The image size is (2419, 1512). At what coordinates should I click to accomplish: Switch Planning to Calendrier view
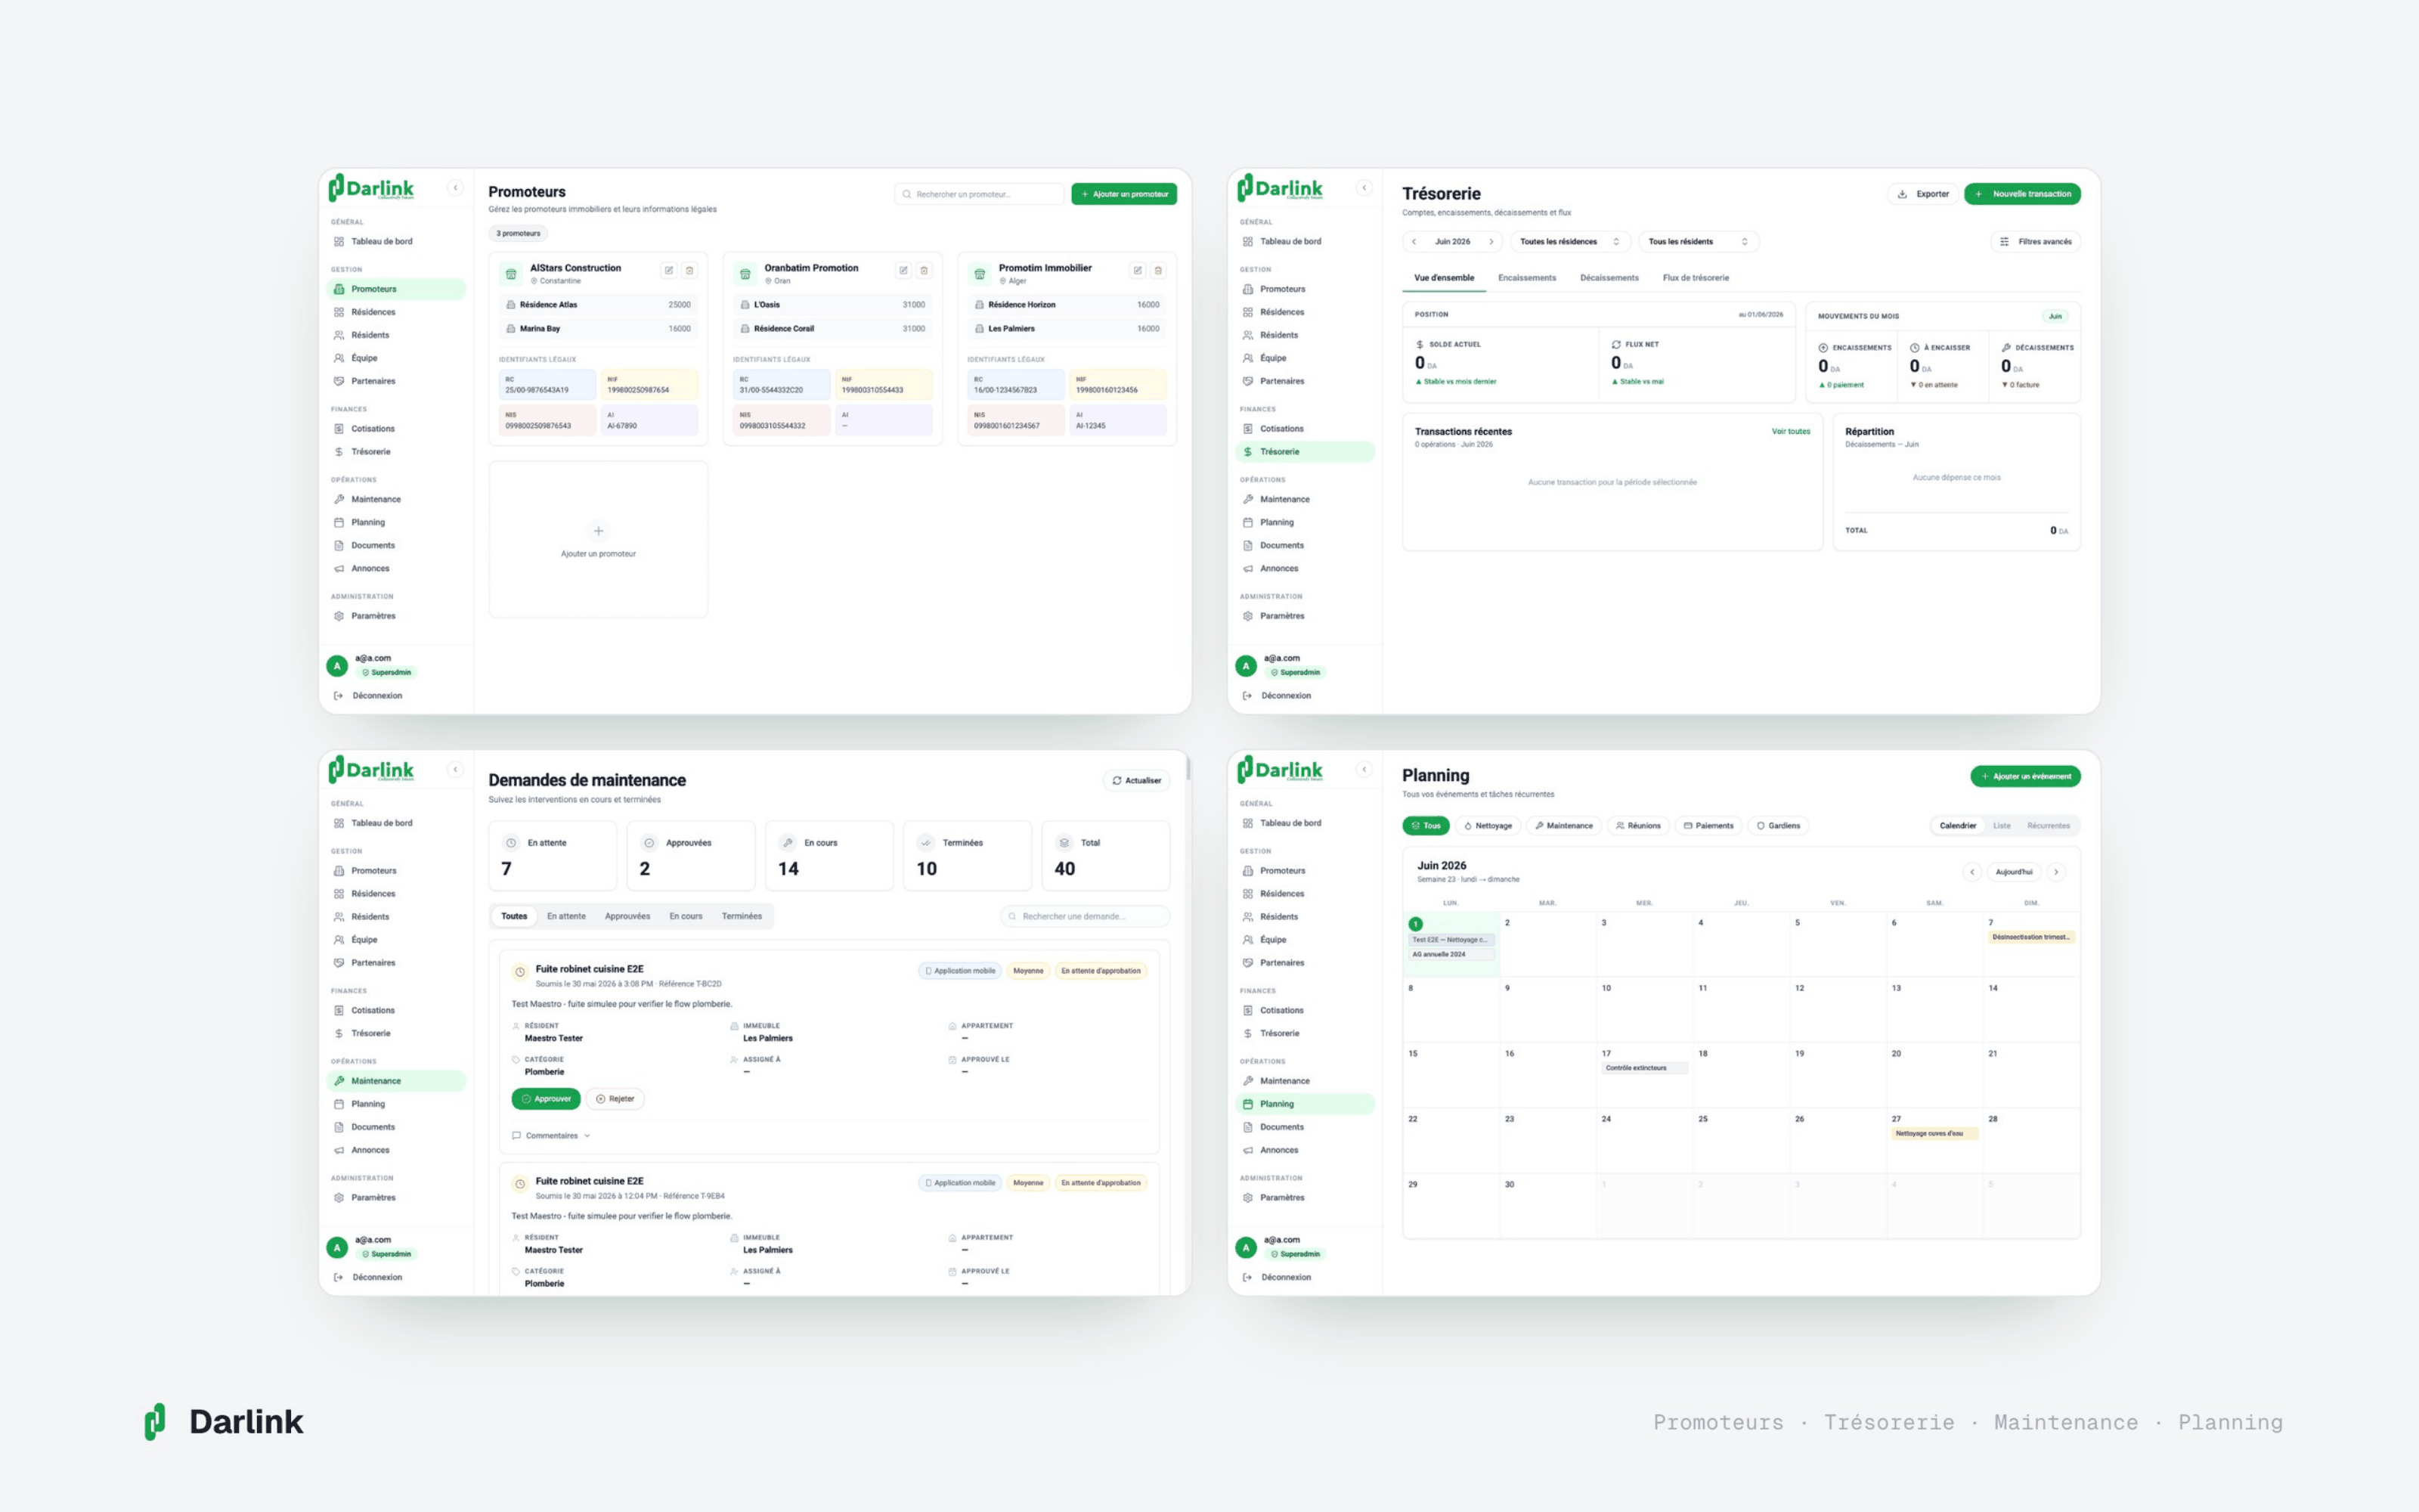(x=1957, y=826)
